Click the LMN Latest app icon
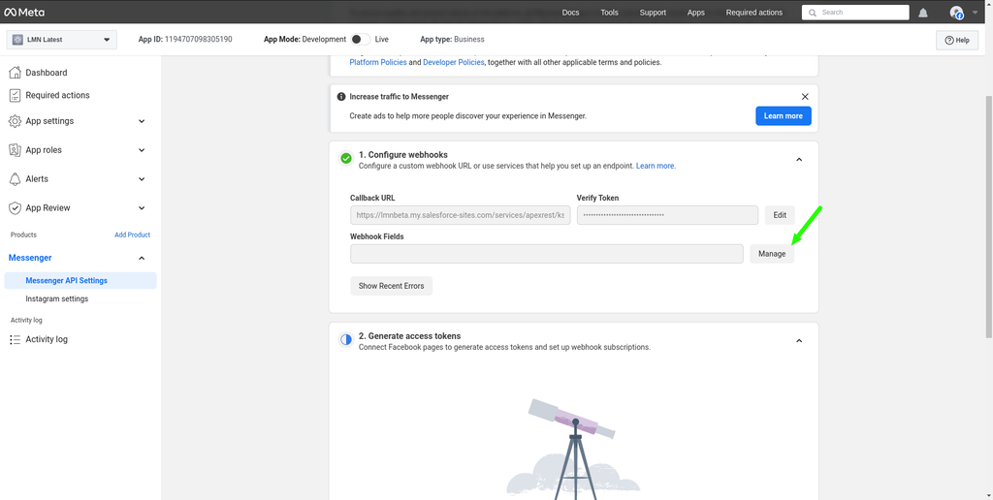Viewport: 993px width, 500px height. [17, 39]
